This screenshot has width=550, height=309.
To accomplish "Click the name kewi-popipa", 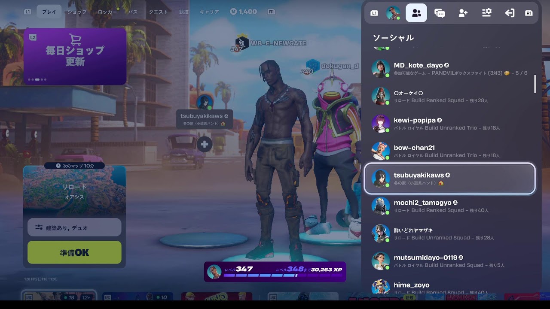I will point(415,120).
